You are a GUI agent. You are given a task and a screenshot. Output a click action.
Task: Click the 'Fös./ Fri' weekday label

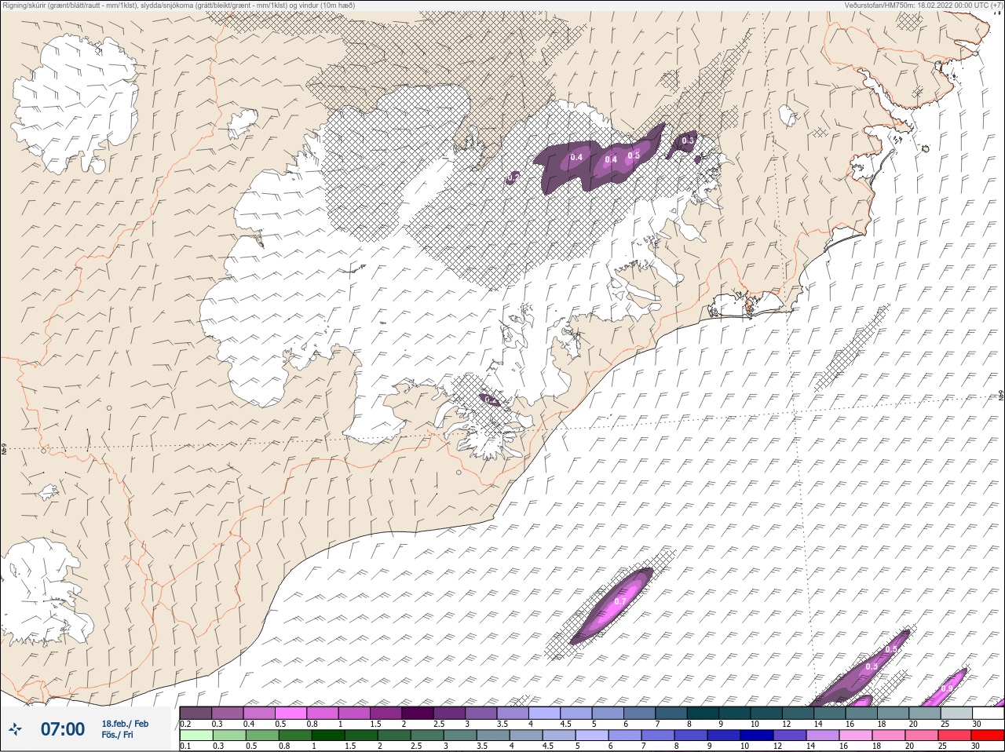point(117,735)
